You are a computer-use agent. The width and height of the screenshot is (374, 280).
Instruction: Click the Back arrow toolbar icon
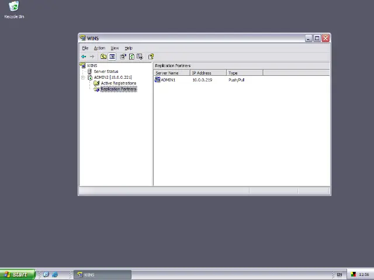pyautogui.click(x=84, y=57)
